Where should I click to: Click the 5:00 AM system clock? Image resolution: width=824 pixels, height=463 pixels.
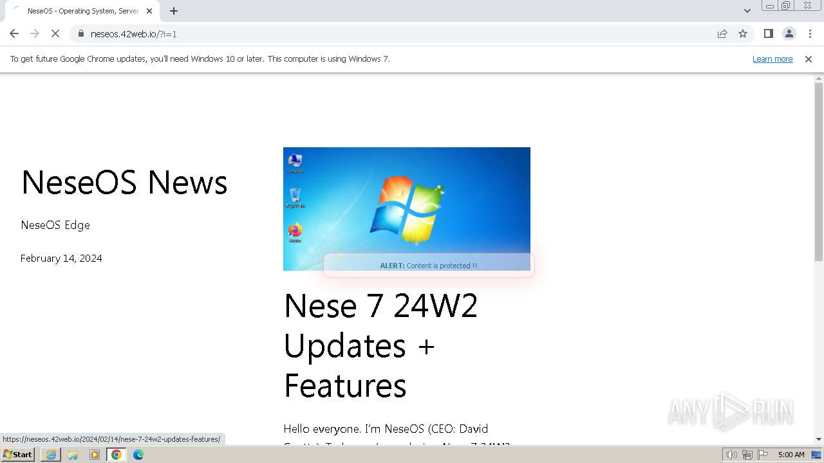coord(791,455)
